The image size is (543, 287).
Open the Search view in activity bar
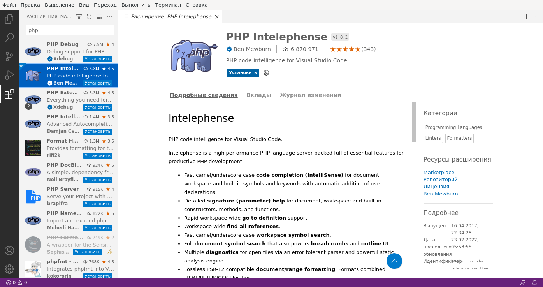(9, 38)
